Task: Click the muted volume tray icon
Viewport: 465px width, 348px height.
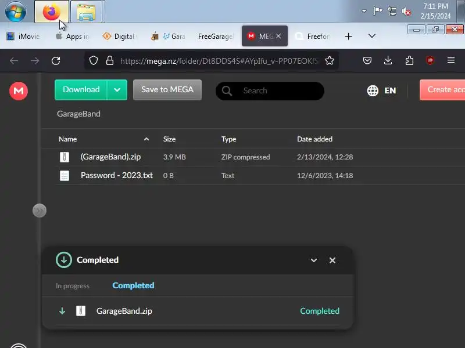Action: tap(406, 12)
